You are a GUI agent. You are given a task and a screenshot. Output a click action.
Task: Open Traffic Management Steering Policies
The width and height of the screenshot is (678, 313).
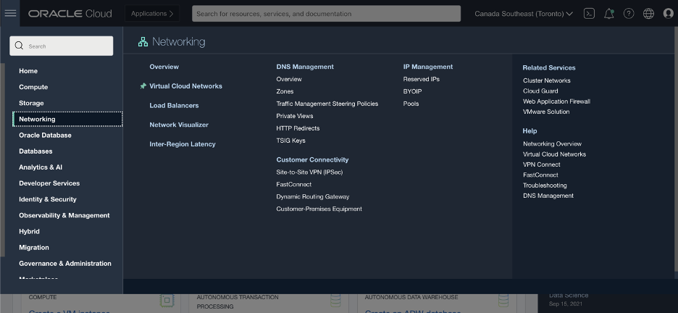point(327,104)
